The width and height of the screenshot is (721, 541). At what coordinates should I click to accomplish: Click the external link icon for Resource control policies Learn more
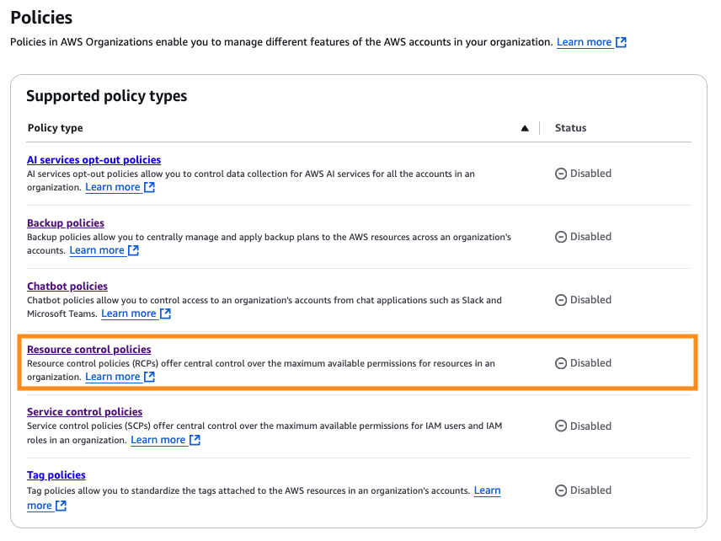pos(150,377)
